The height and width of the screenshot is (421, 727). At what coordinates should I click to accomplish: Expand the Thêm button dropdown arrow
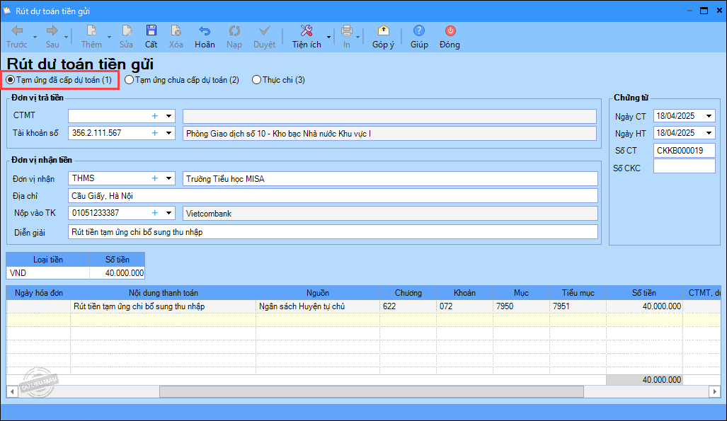click(110, 37)
